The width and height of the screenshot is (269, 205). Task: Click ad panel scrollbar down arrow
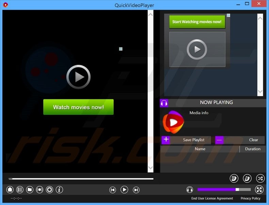click(260, 92)
